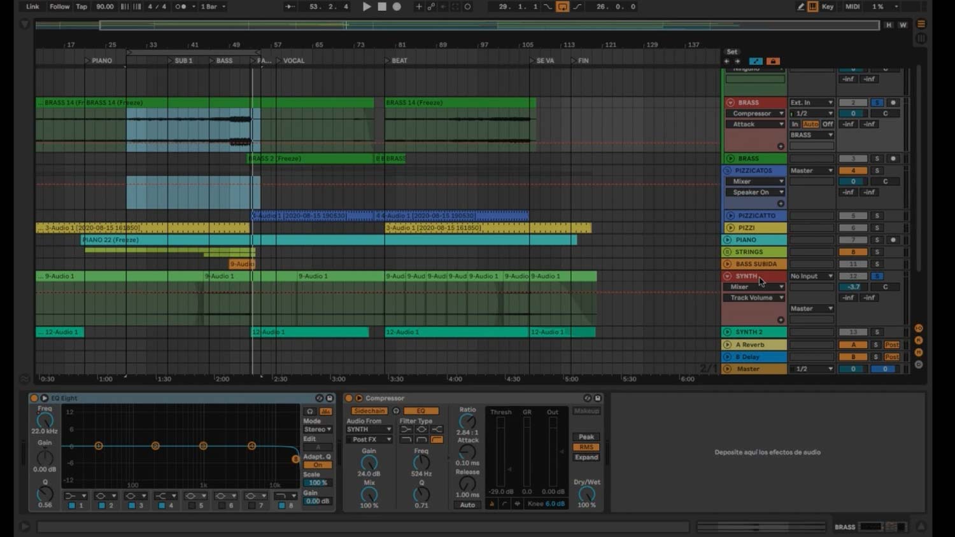Collapse the SYNTH track fold button
The width and height of the screenshot is (955, 537).
pyautogui.click(x=727, y=276)
